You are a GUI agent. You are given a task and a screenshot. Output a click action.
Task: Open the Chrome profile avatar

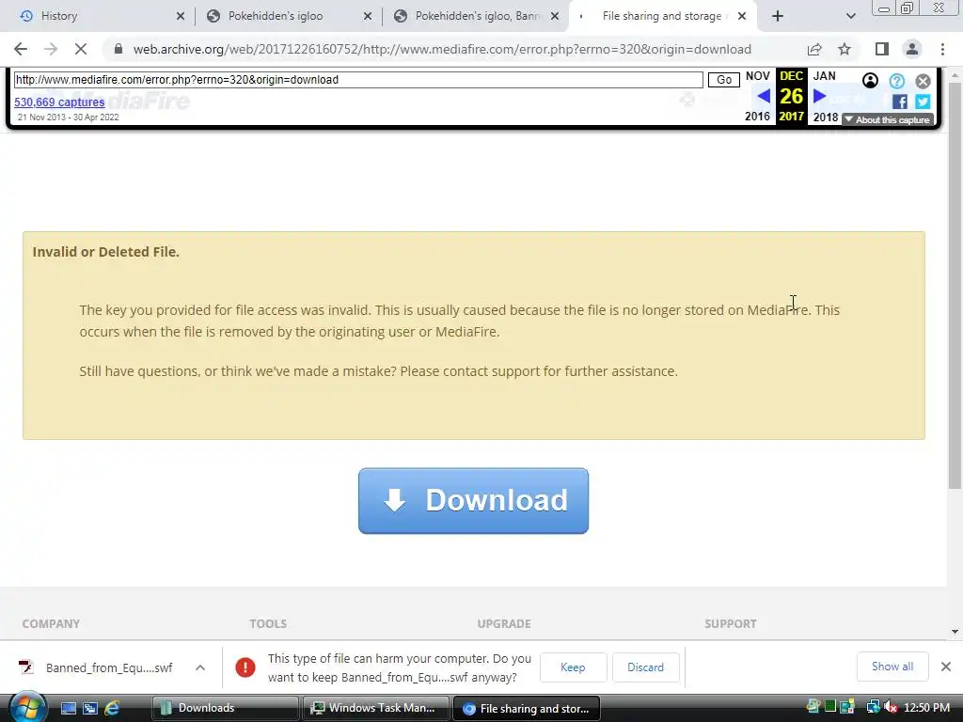tap(912, 49)
